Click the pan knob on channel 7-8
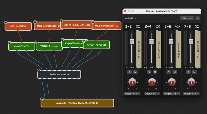Image resolution: width=207 pixels, height=114 pixels. coord(191,82)
